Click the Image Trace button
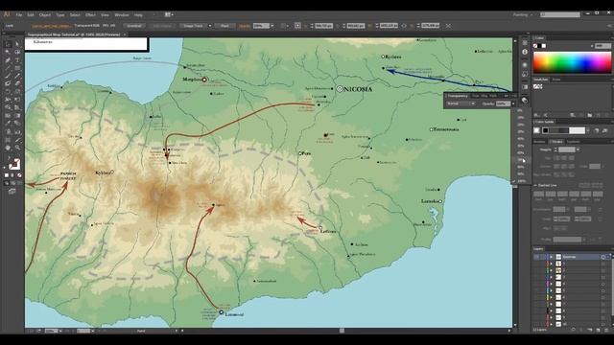This screenshot has width=614, height=345. click(194, 26)
